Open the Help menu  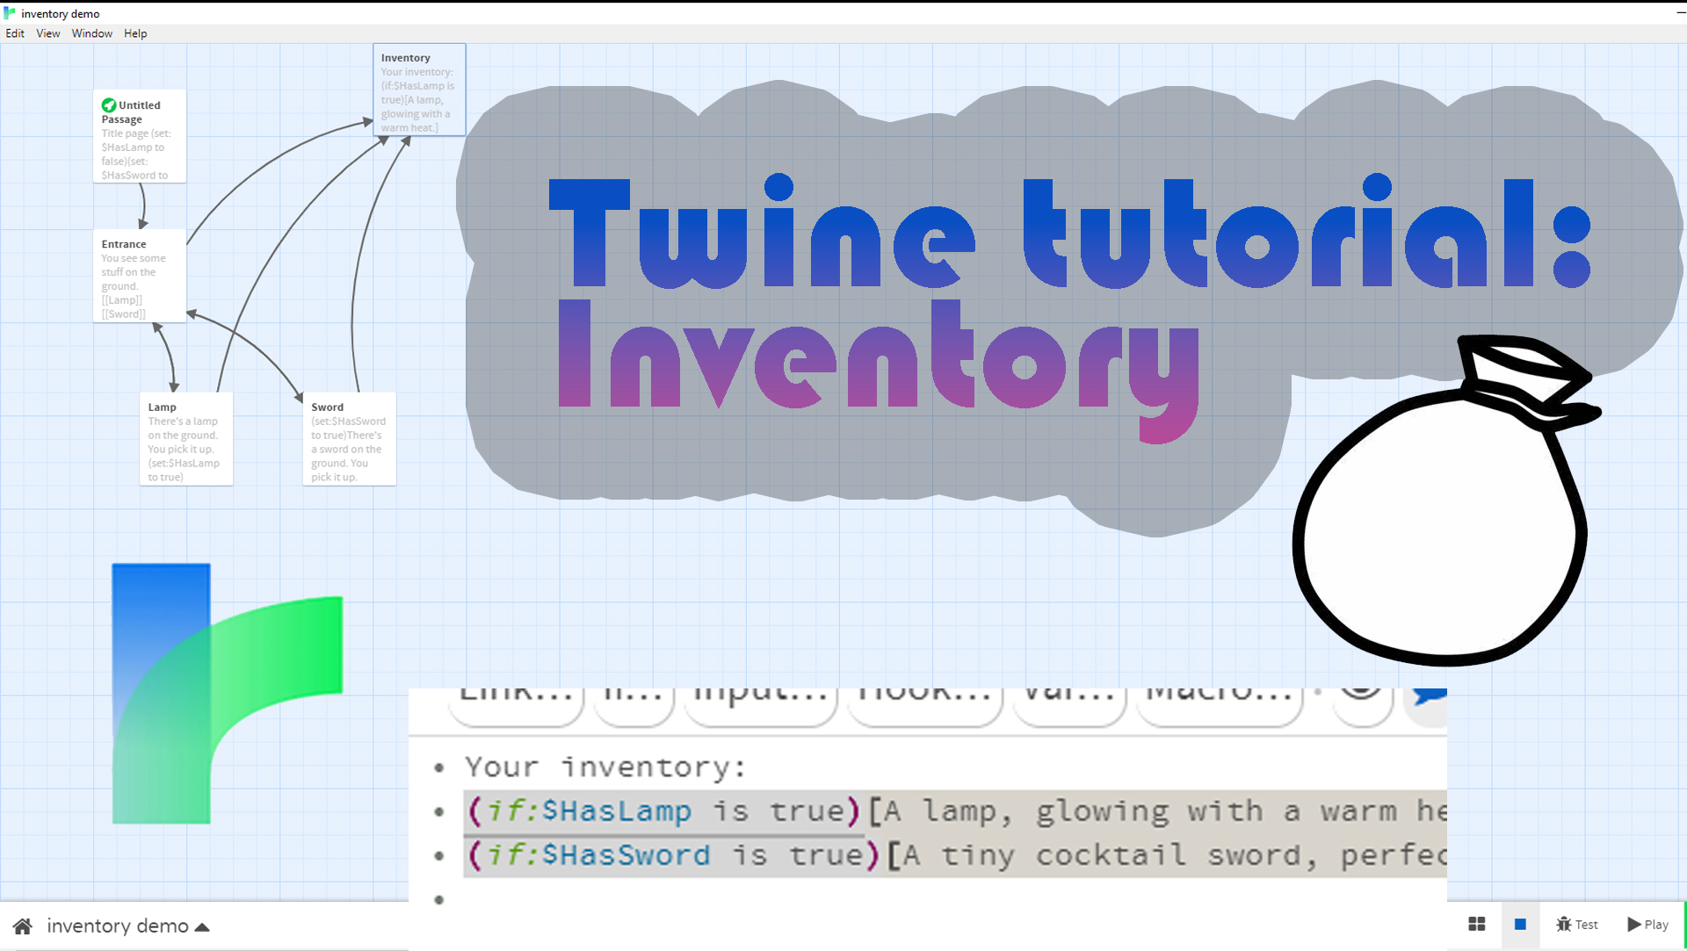coord(135,33)
